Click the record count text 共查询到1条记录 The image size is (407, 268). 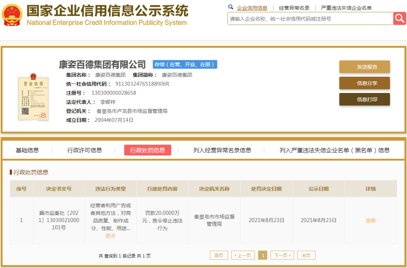(x=125, y=256)
